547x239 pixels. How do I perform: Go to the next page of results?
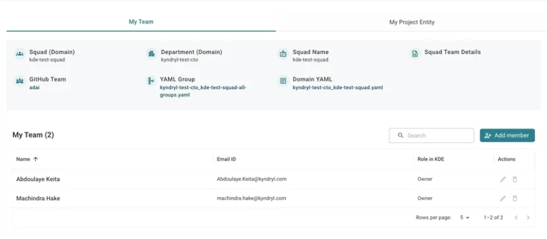click(x=528, y=218)
